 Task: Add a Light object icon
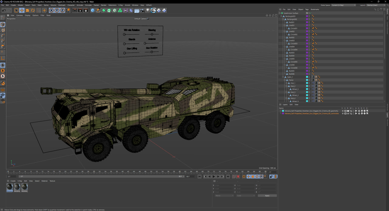tap(147, 10)
